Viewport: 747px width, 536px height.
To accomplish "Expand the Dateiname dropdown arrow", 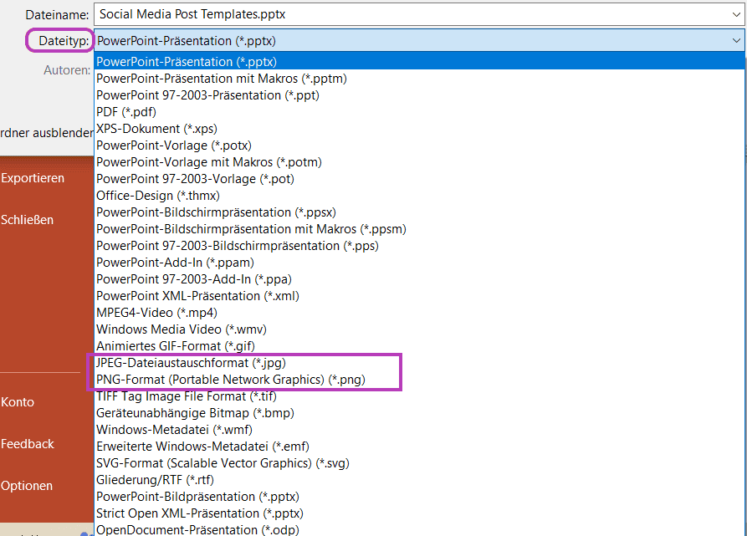I will click(735, 14).
